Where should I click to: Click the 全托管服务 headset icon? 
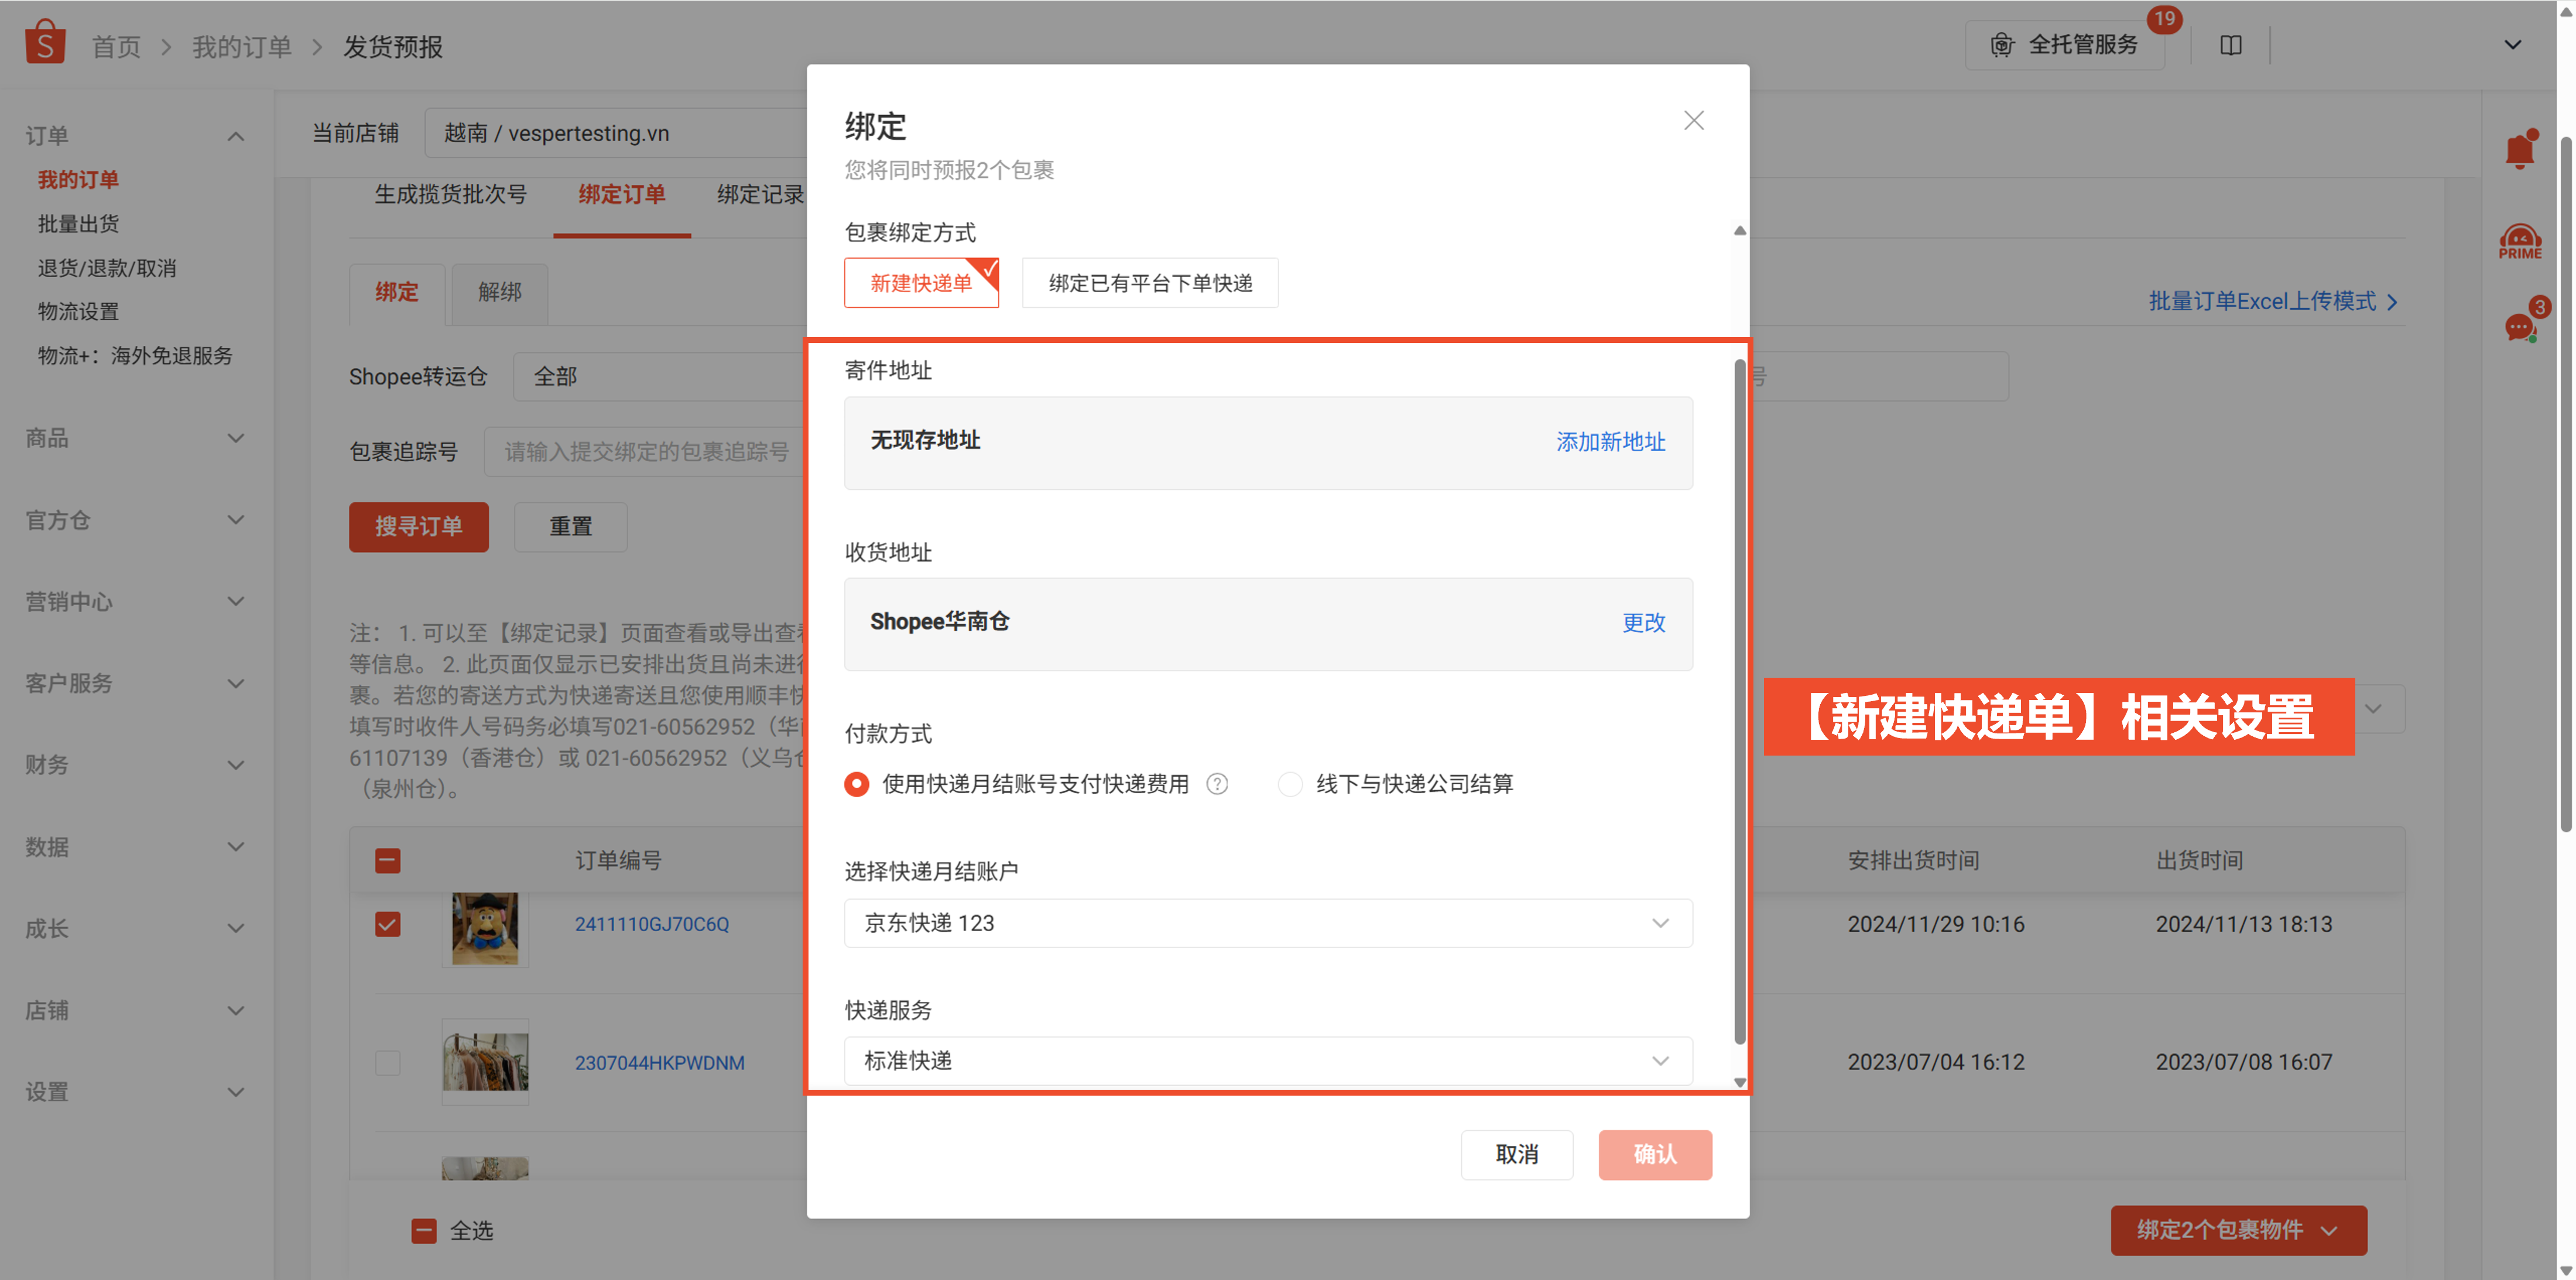(x=2002, y=45)
